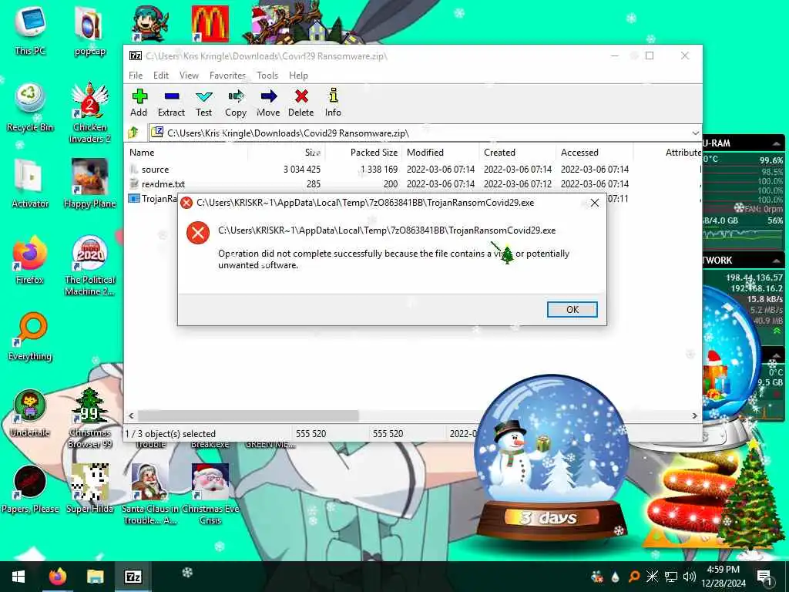Screen dimensions: 789x592
Task: Open Christmas Browser 99 shortcut
Action: pos(89,418)
